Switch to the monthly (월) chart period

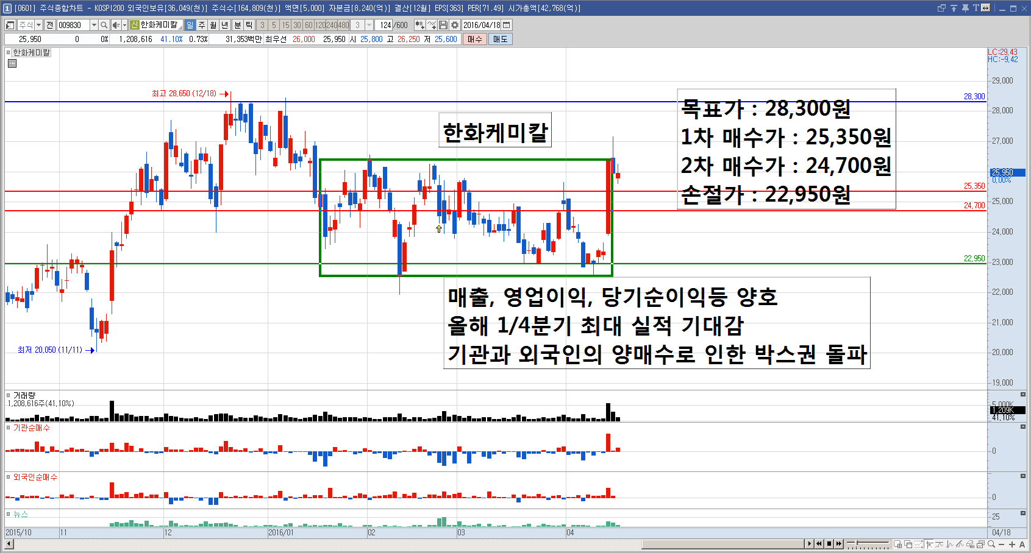[x=213, y=25]
